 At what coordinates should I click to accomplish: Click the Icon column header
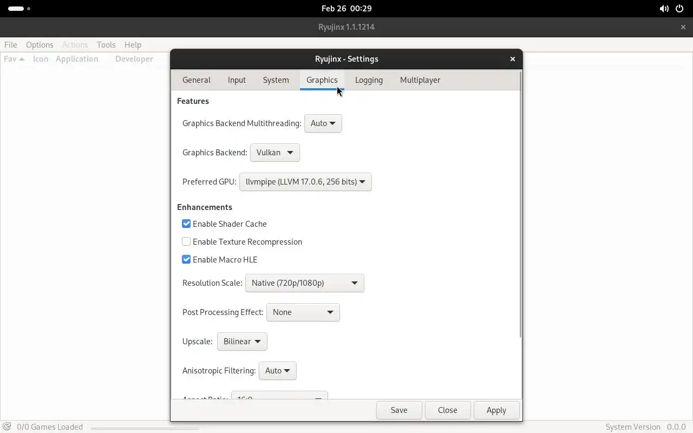41,59
